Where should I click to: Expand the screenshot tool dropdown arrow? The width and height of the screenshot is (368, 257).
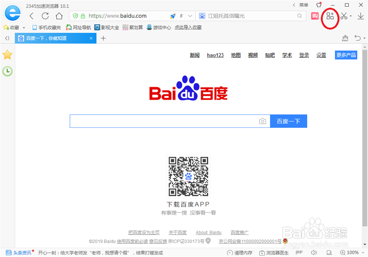(351, 16)
